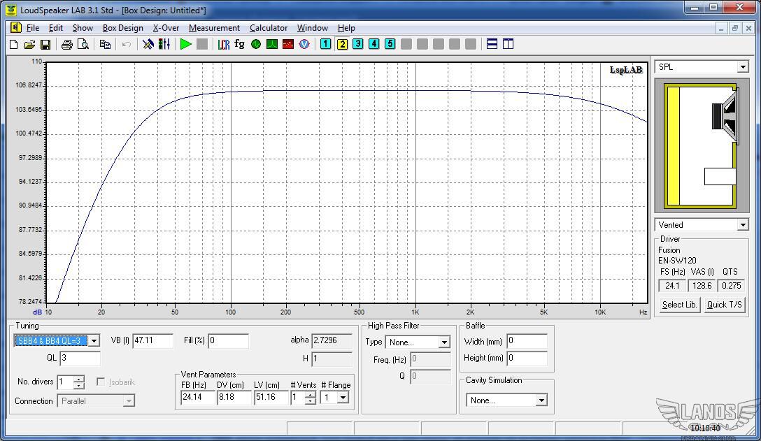This screenshot has width=761, height=441.
Task: Click the speaker app icon in menu bar
Action: 15,28
